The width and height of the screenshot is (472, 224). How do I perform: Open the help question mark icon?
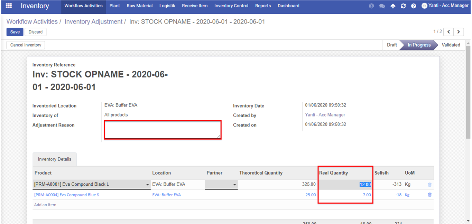414,6
